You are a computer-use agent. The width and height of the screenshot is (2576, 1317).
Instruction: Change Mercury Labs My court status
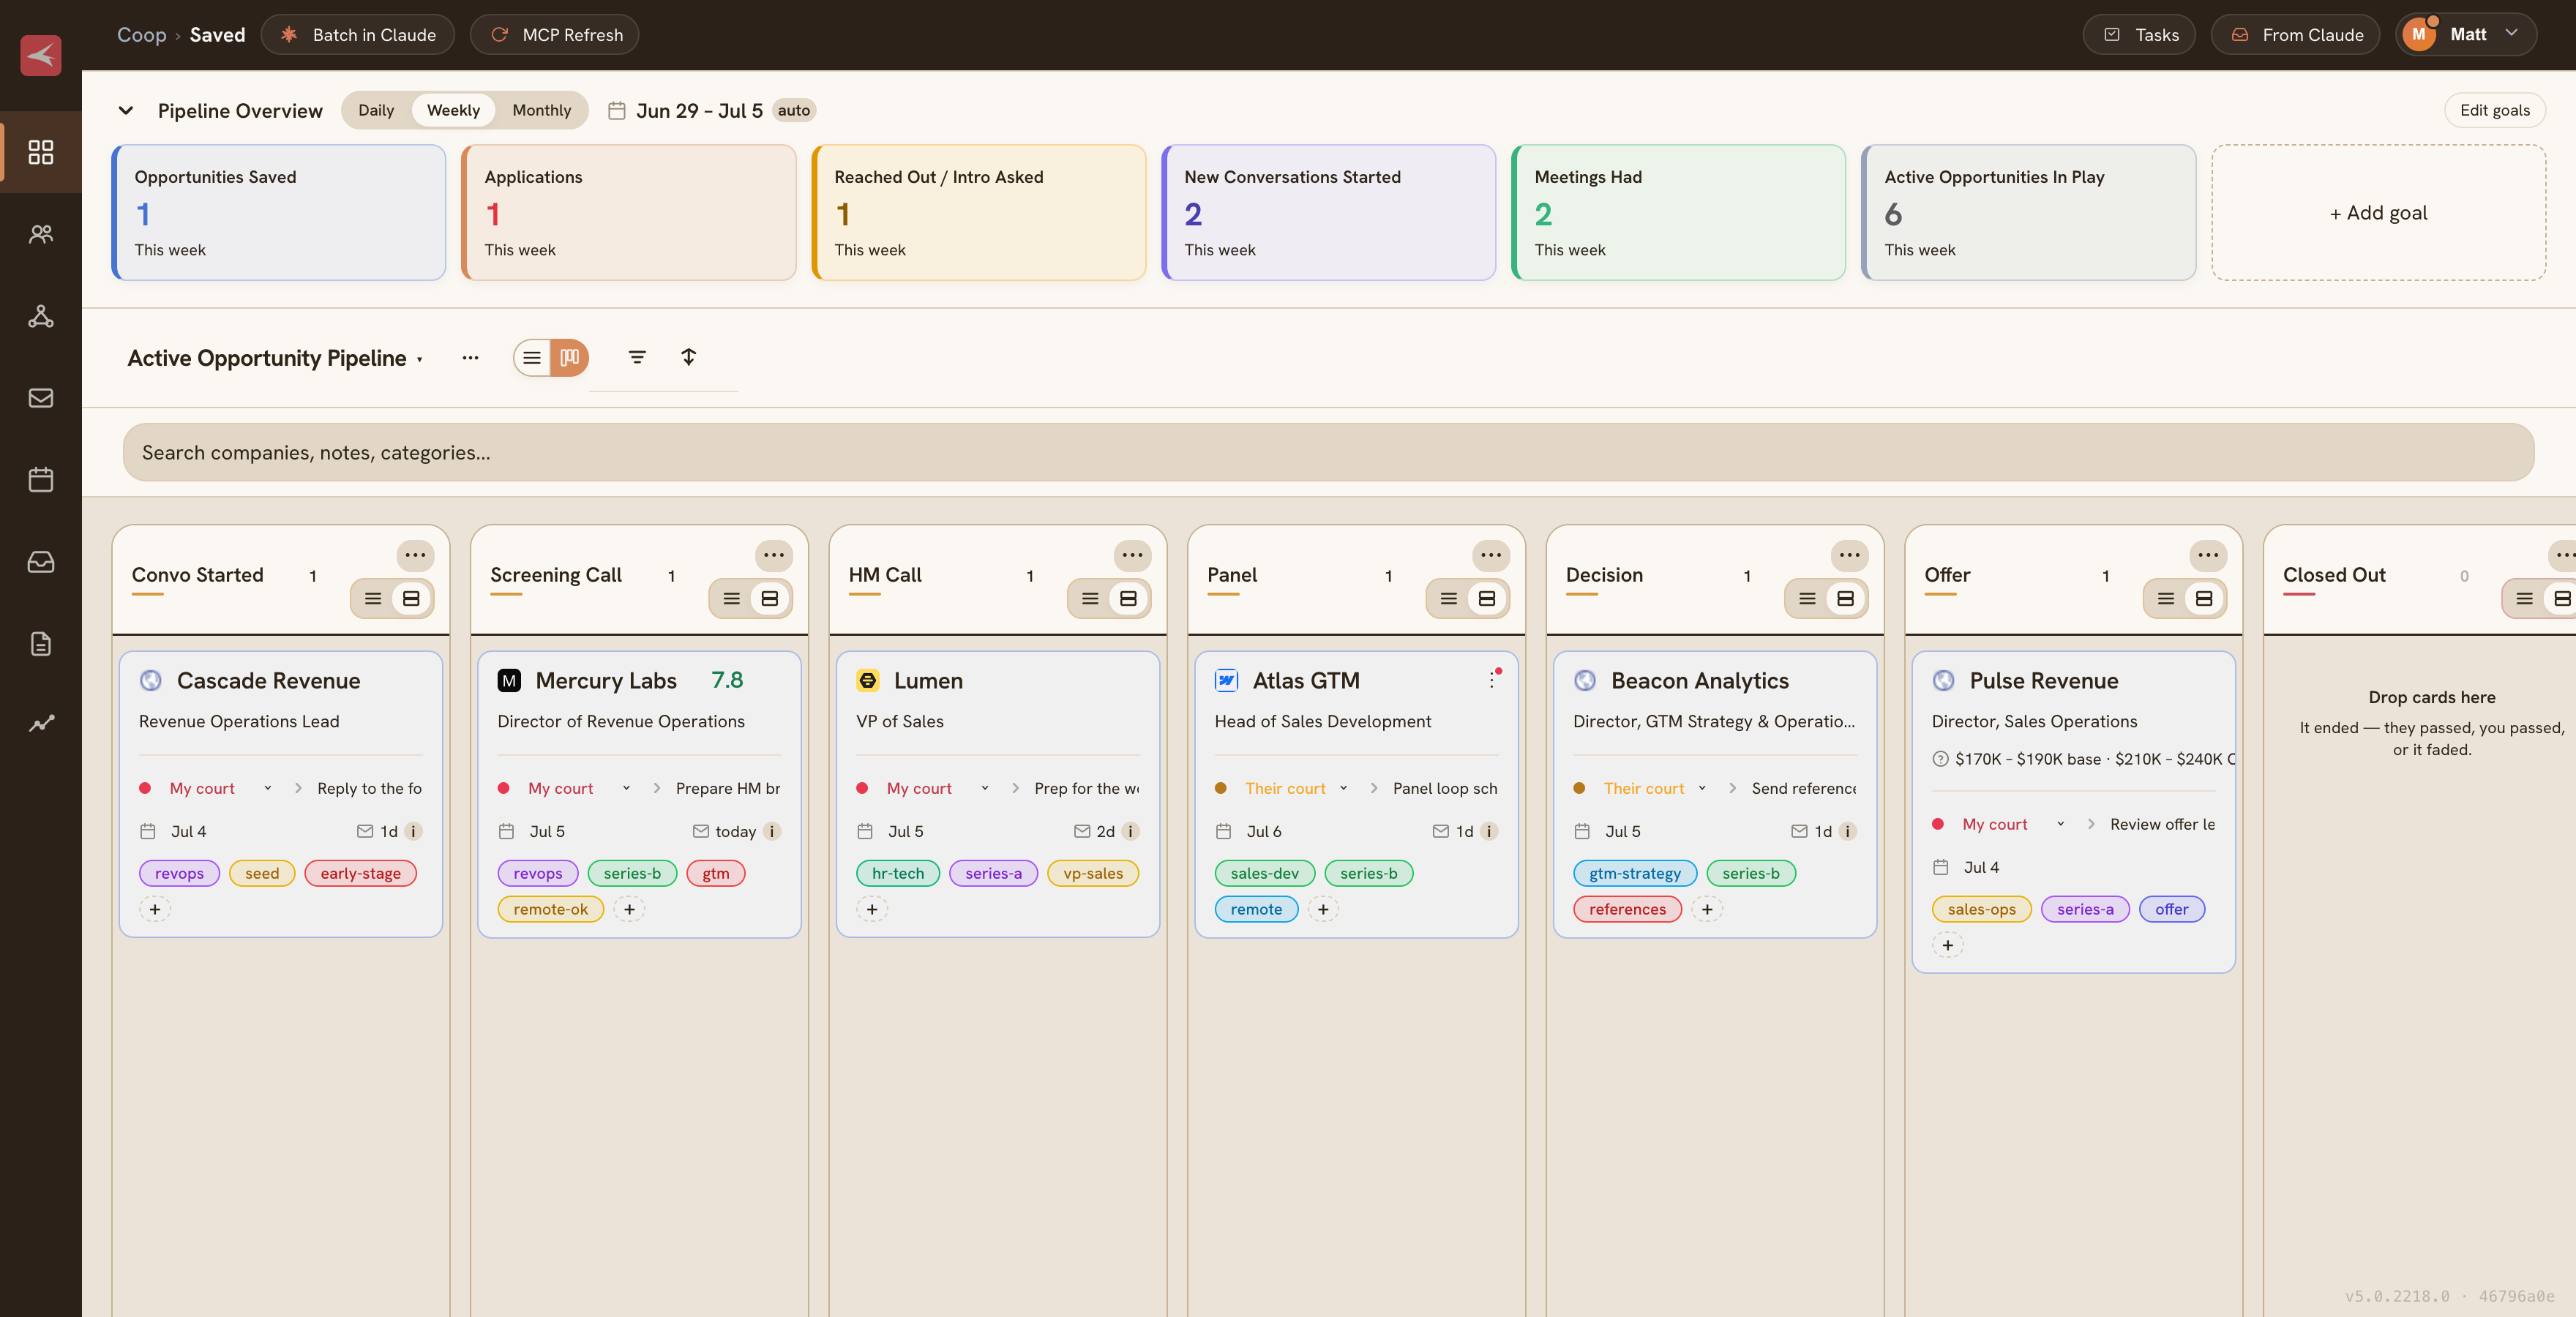(565, 788)
